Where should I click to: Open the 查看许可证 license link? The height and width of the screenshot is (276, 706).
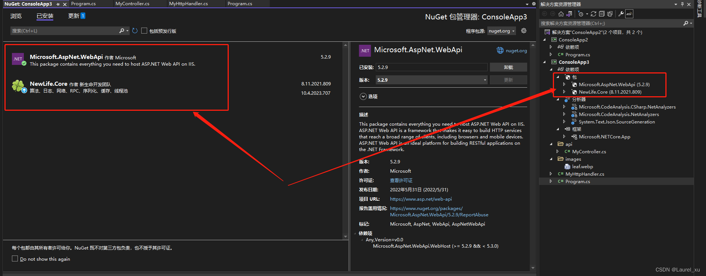pos(401,181)
